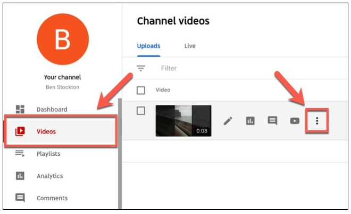The image size is (351, 214).
Task: Click the 'Ben Stockton' channel name
Action: (x=62, y=87)
